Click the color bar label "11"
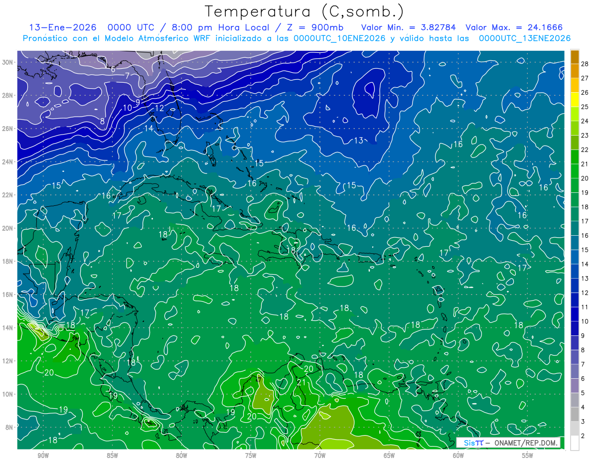Viewport: 598px width, 462px height. pyautogui.click(x=585, y=307)
